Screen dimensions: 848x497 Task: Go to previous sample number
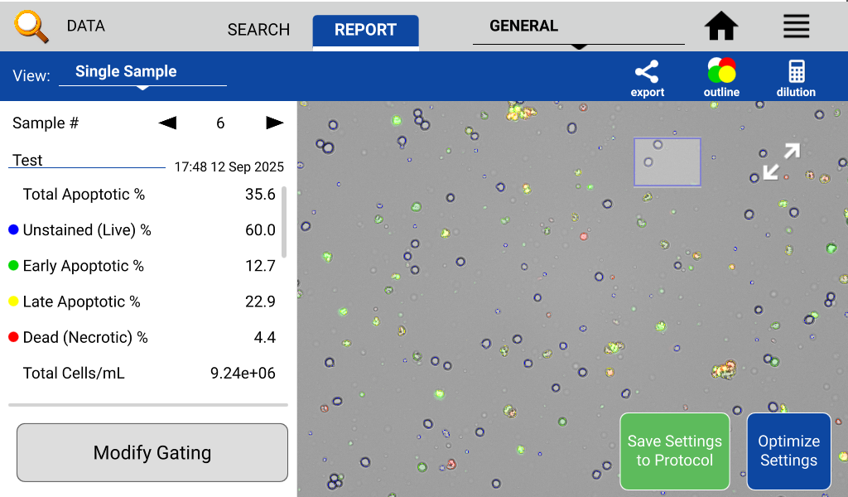(x=168, y=123)
